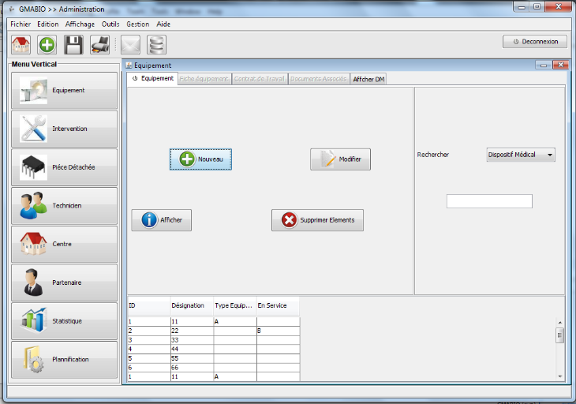
Task: Click the printer toolbar icon
Action: [100, 45]
